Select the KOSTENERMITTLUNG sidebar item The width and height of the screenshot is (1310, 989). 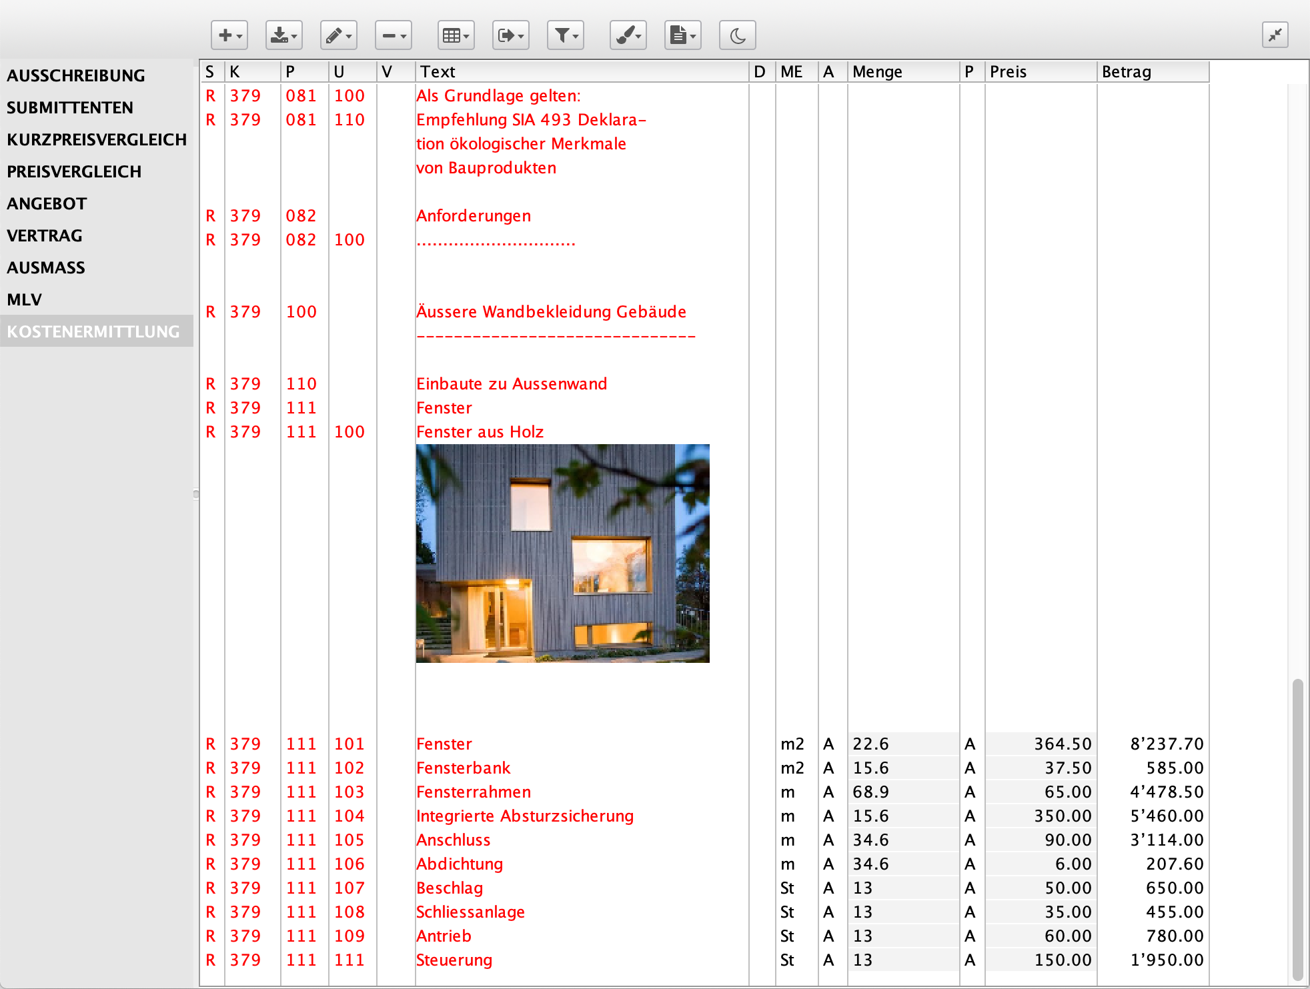tap(93, 331)
